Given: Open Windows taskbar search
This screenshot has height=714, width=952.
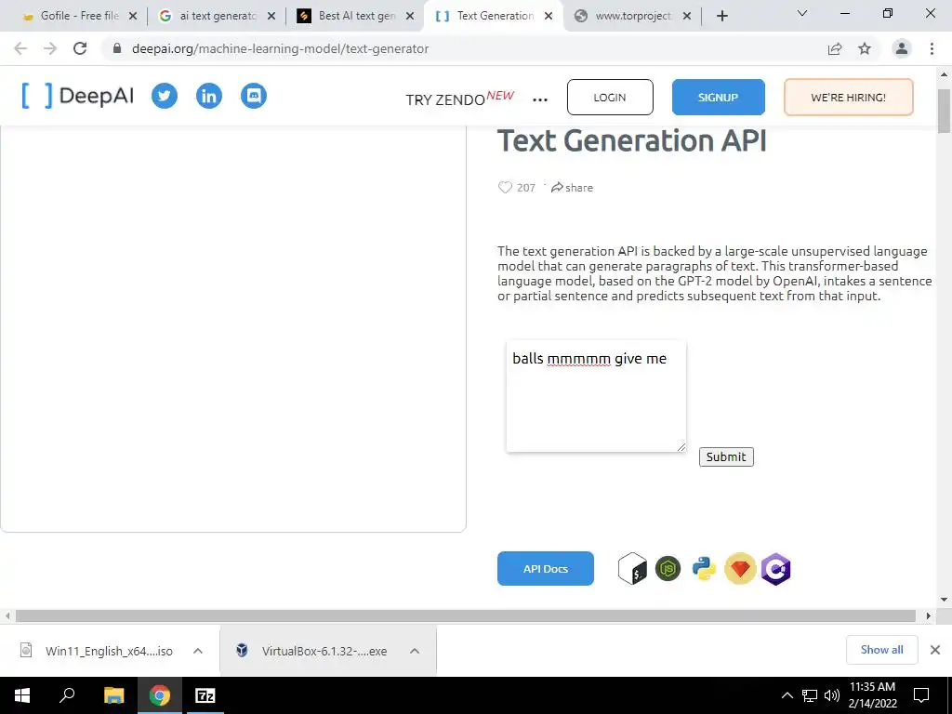Looking at the screenshot, I should (67, 695).
